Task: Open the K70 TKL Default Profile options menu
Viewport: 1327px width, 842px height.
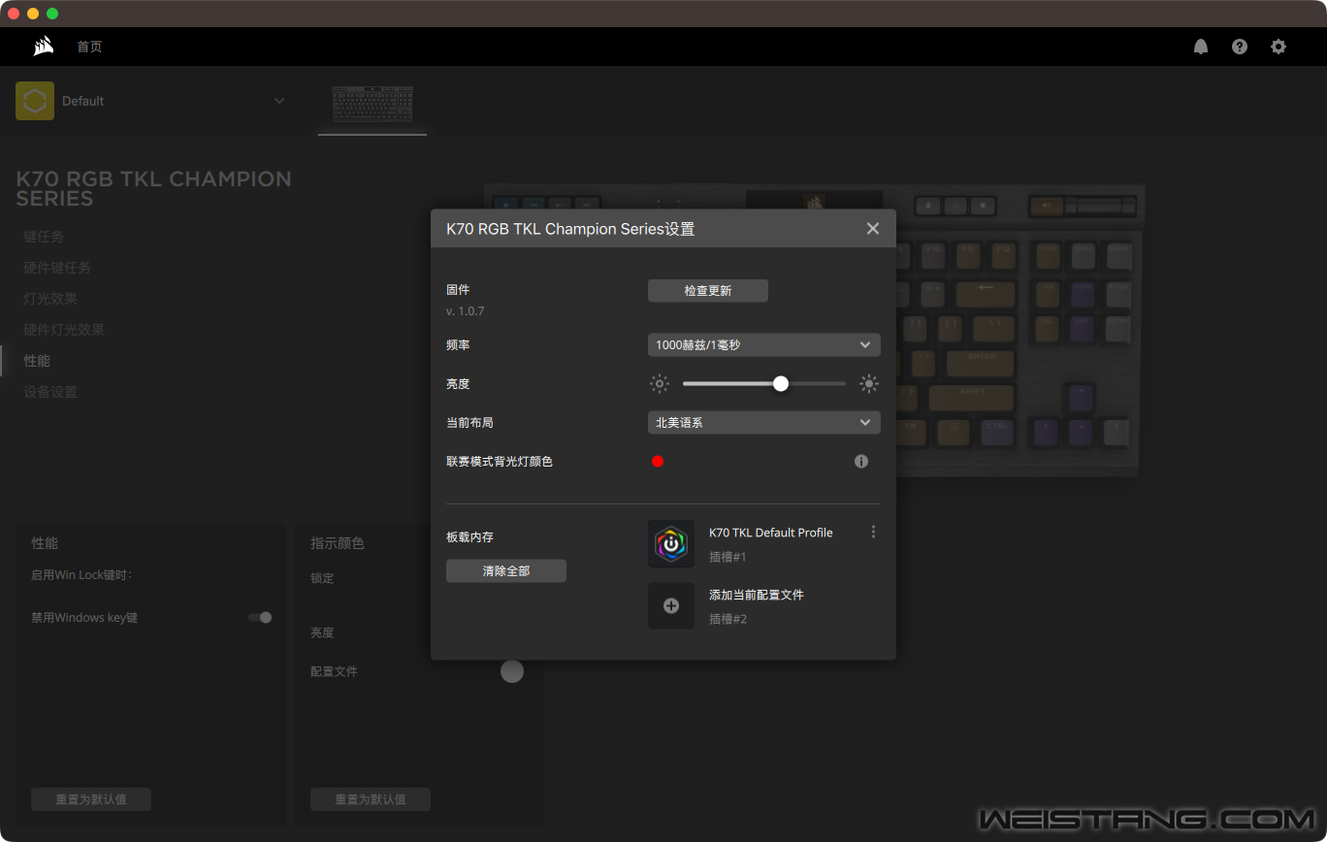Action: coord(873,533)
